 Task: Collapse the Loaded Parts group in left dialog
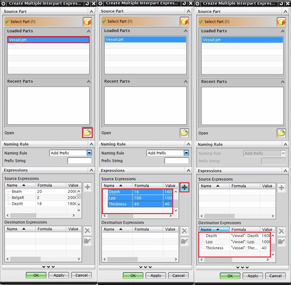coord(89,31)
